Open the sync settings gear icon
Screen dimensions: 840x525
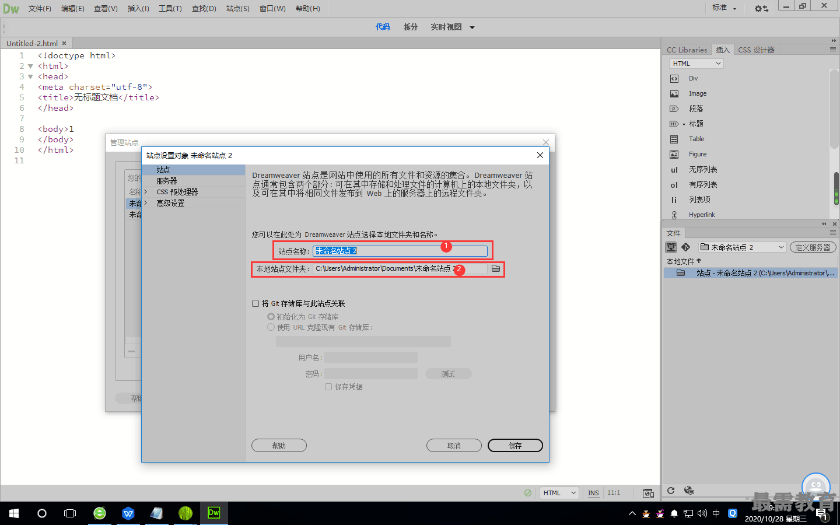tap(761, 9)
